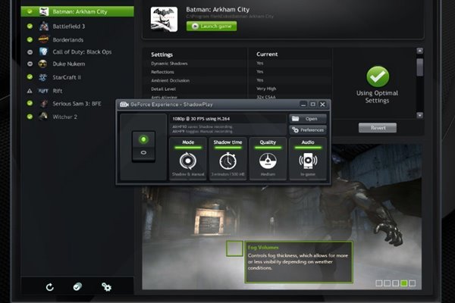The width and height of the screenshot is (455, 303).
Task: Open ShadowPlay Quality options
Action: coord(268,158)
